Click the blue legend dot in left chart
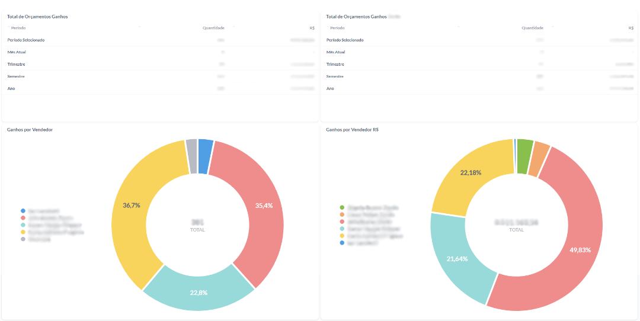This screenshot has width=640, height=321. point(23,211)
